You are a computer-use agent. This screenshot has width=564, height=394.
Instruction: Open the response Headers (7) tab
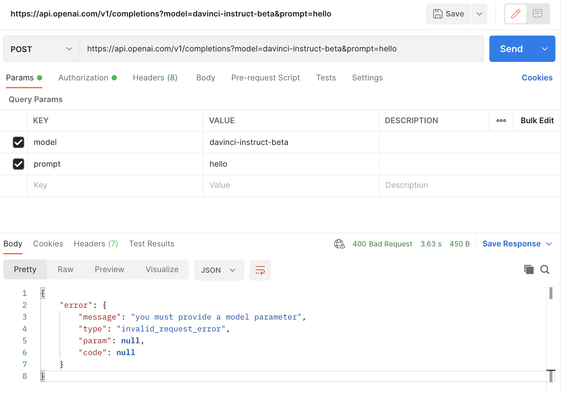click(96, 244)
